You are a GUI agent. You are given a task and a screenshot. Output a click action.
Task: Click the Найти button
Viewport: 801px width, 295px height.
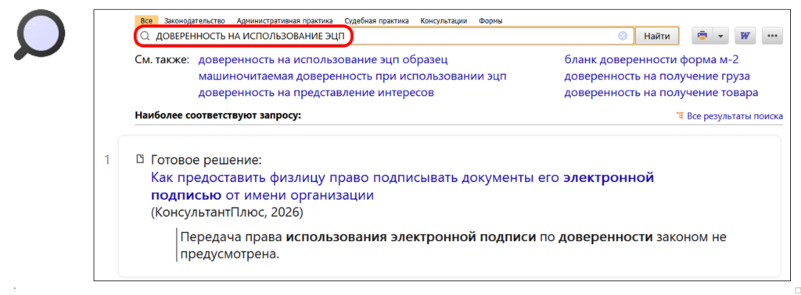pyautogui.click(x=657, y=36)
